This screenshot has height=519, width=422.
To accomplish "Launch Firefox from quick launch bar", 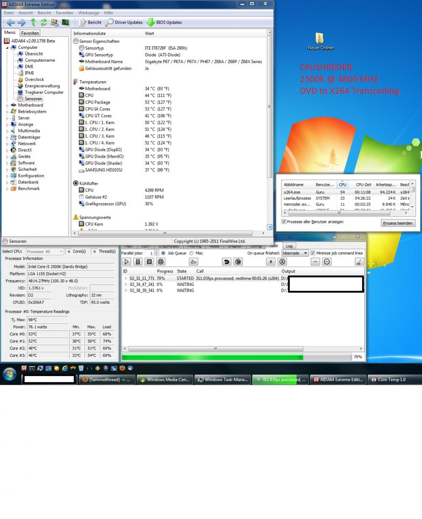I will (x=122, y=368).
